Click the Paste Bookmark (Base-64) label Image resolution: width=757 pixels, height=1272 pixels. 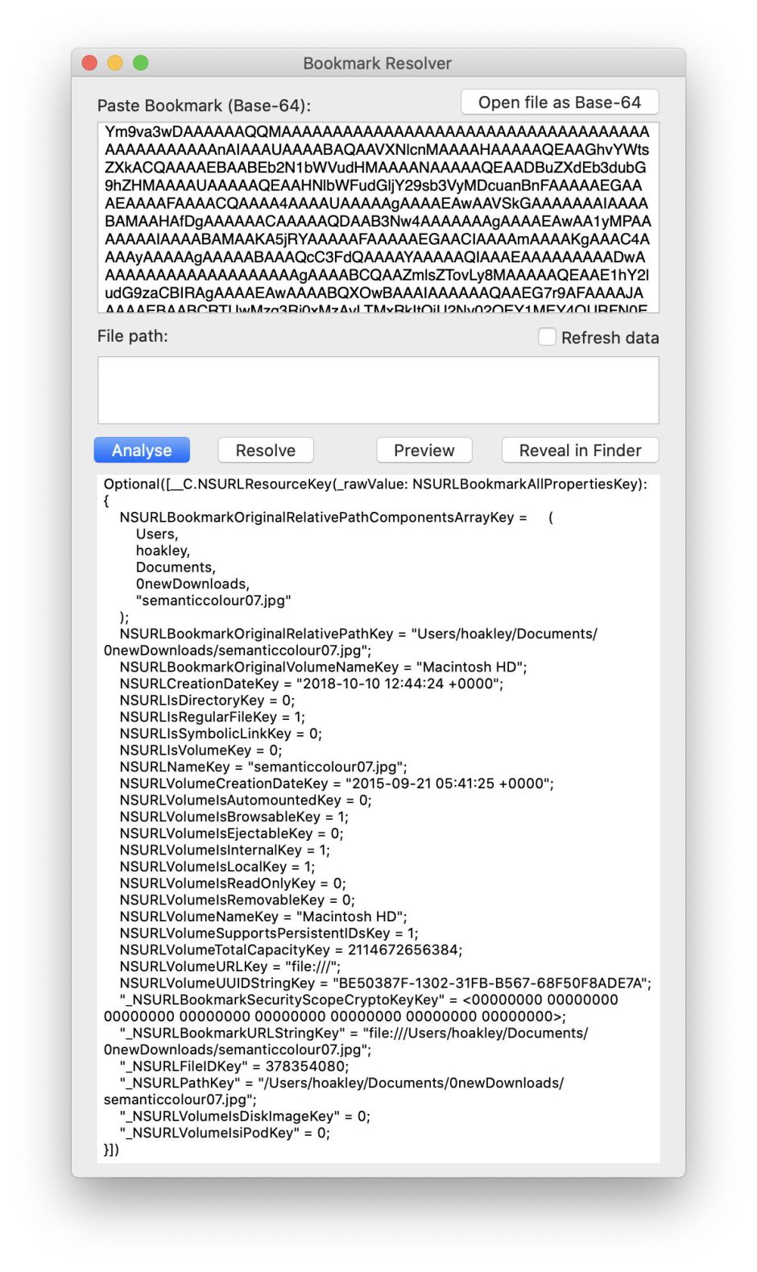click(x=204, y=106)
